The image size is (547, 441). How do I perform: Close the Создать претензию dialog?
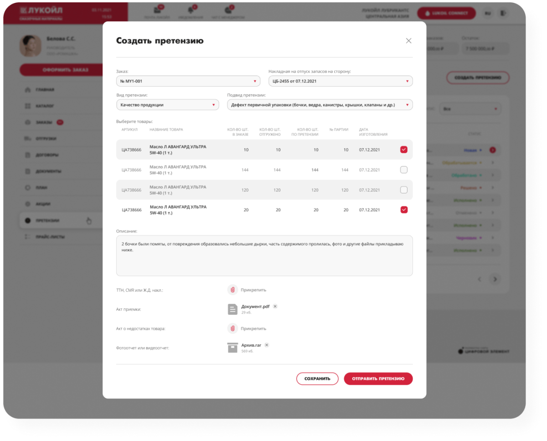pyautogui.click(x=408, y=41)
